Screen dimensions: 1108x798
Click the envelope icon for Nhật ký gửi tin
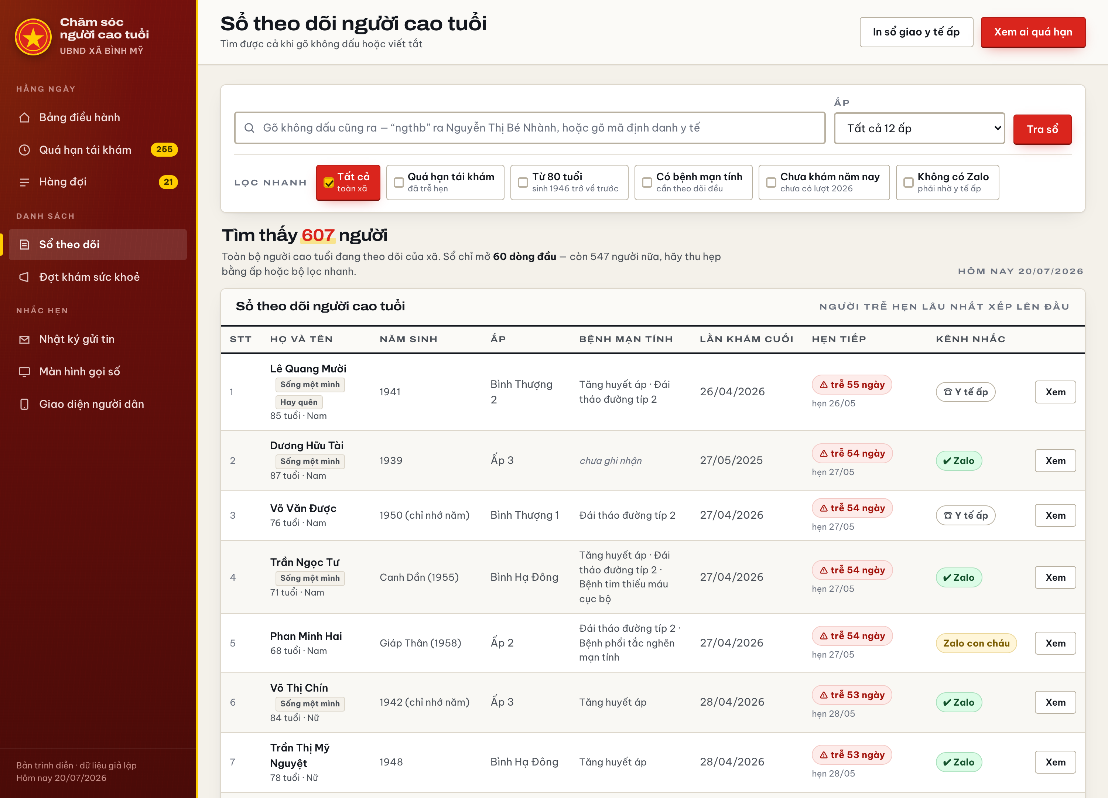pyautogui.click(x=24, y=339)
